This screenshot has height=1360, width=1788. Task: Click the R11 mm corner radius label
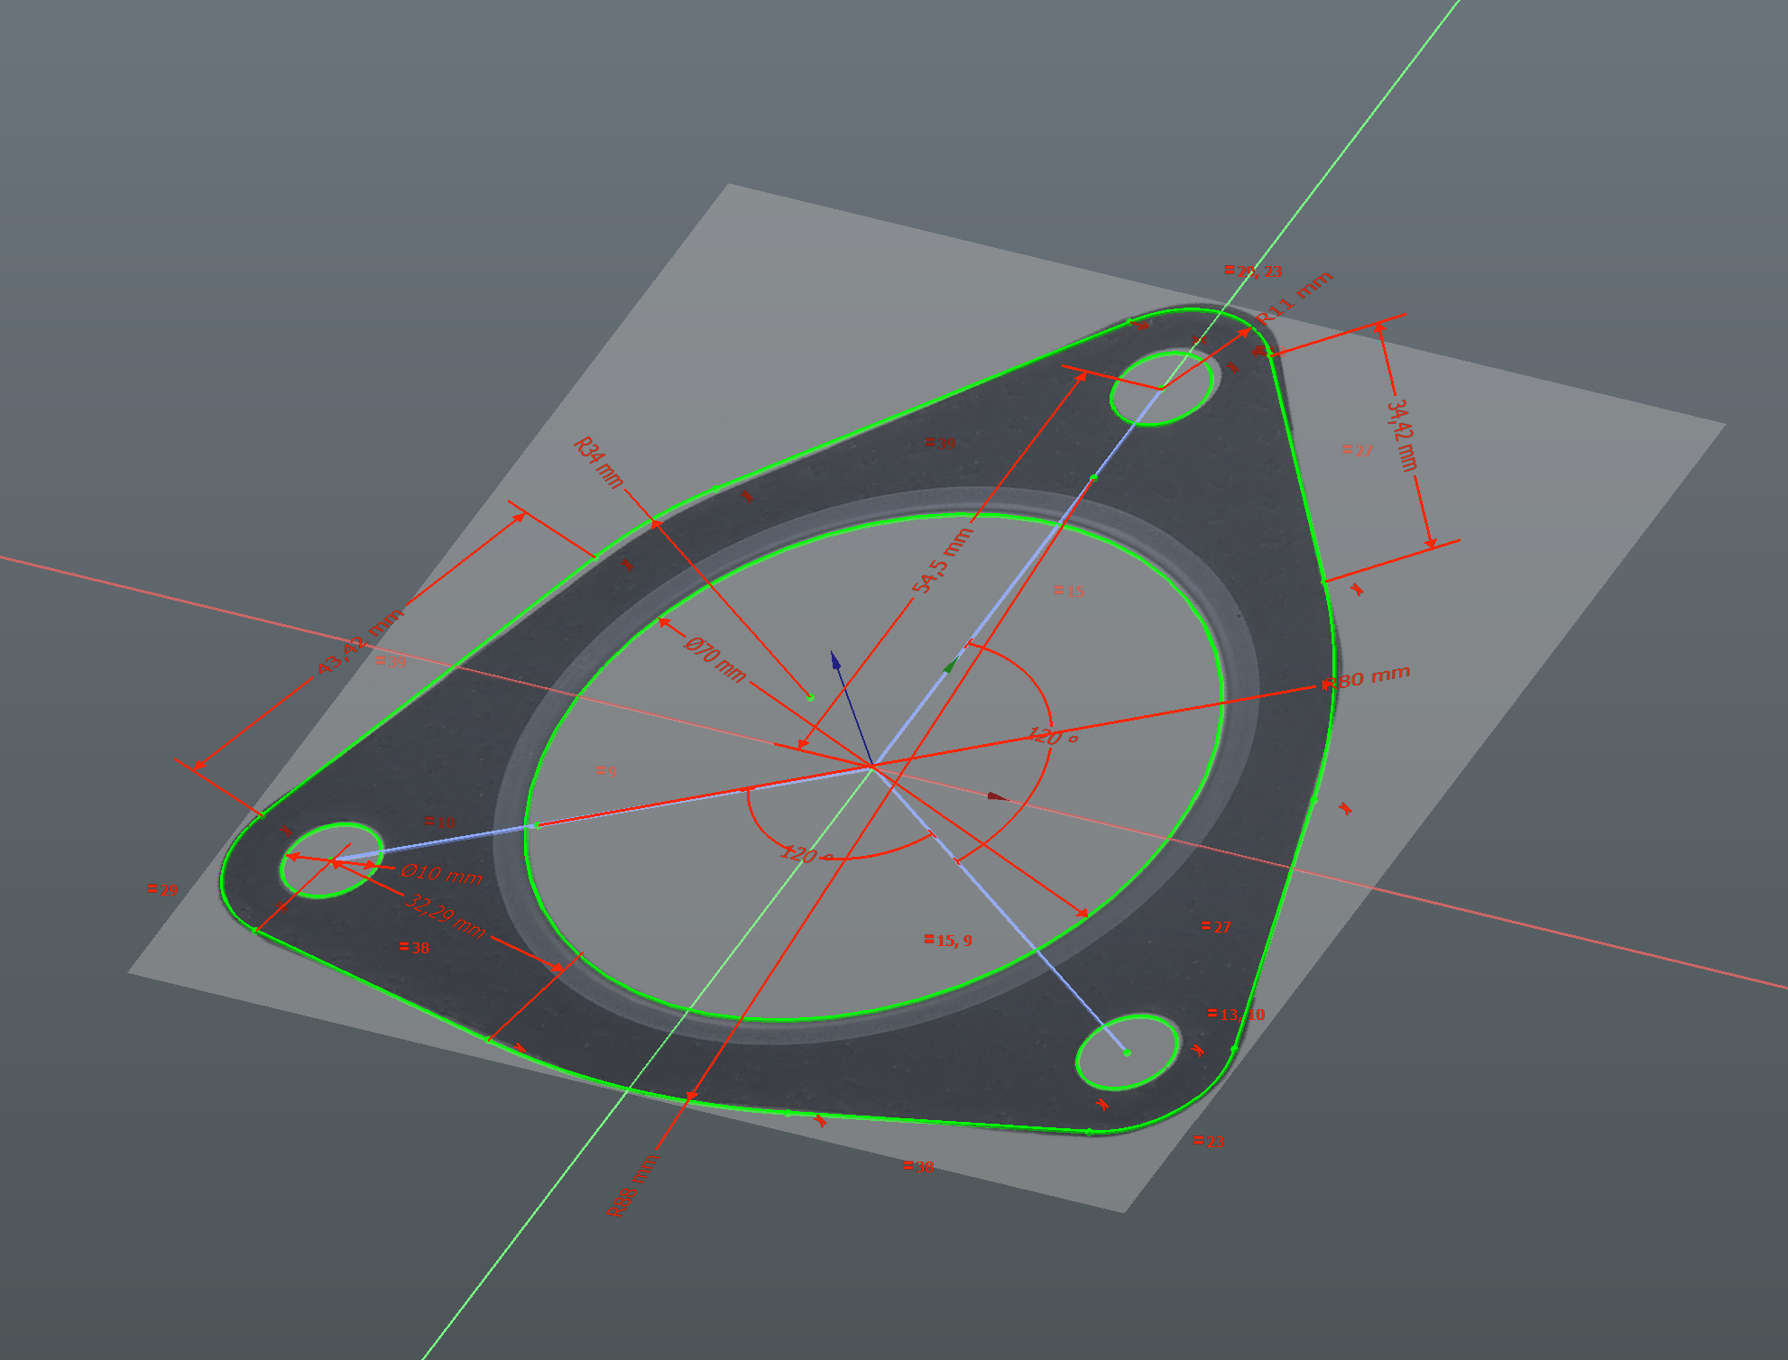click(1295, 298)
